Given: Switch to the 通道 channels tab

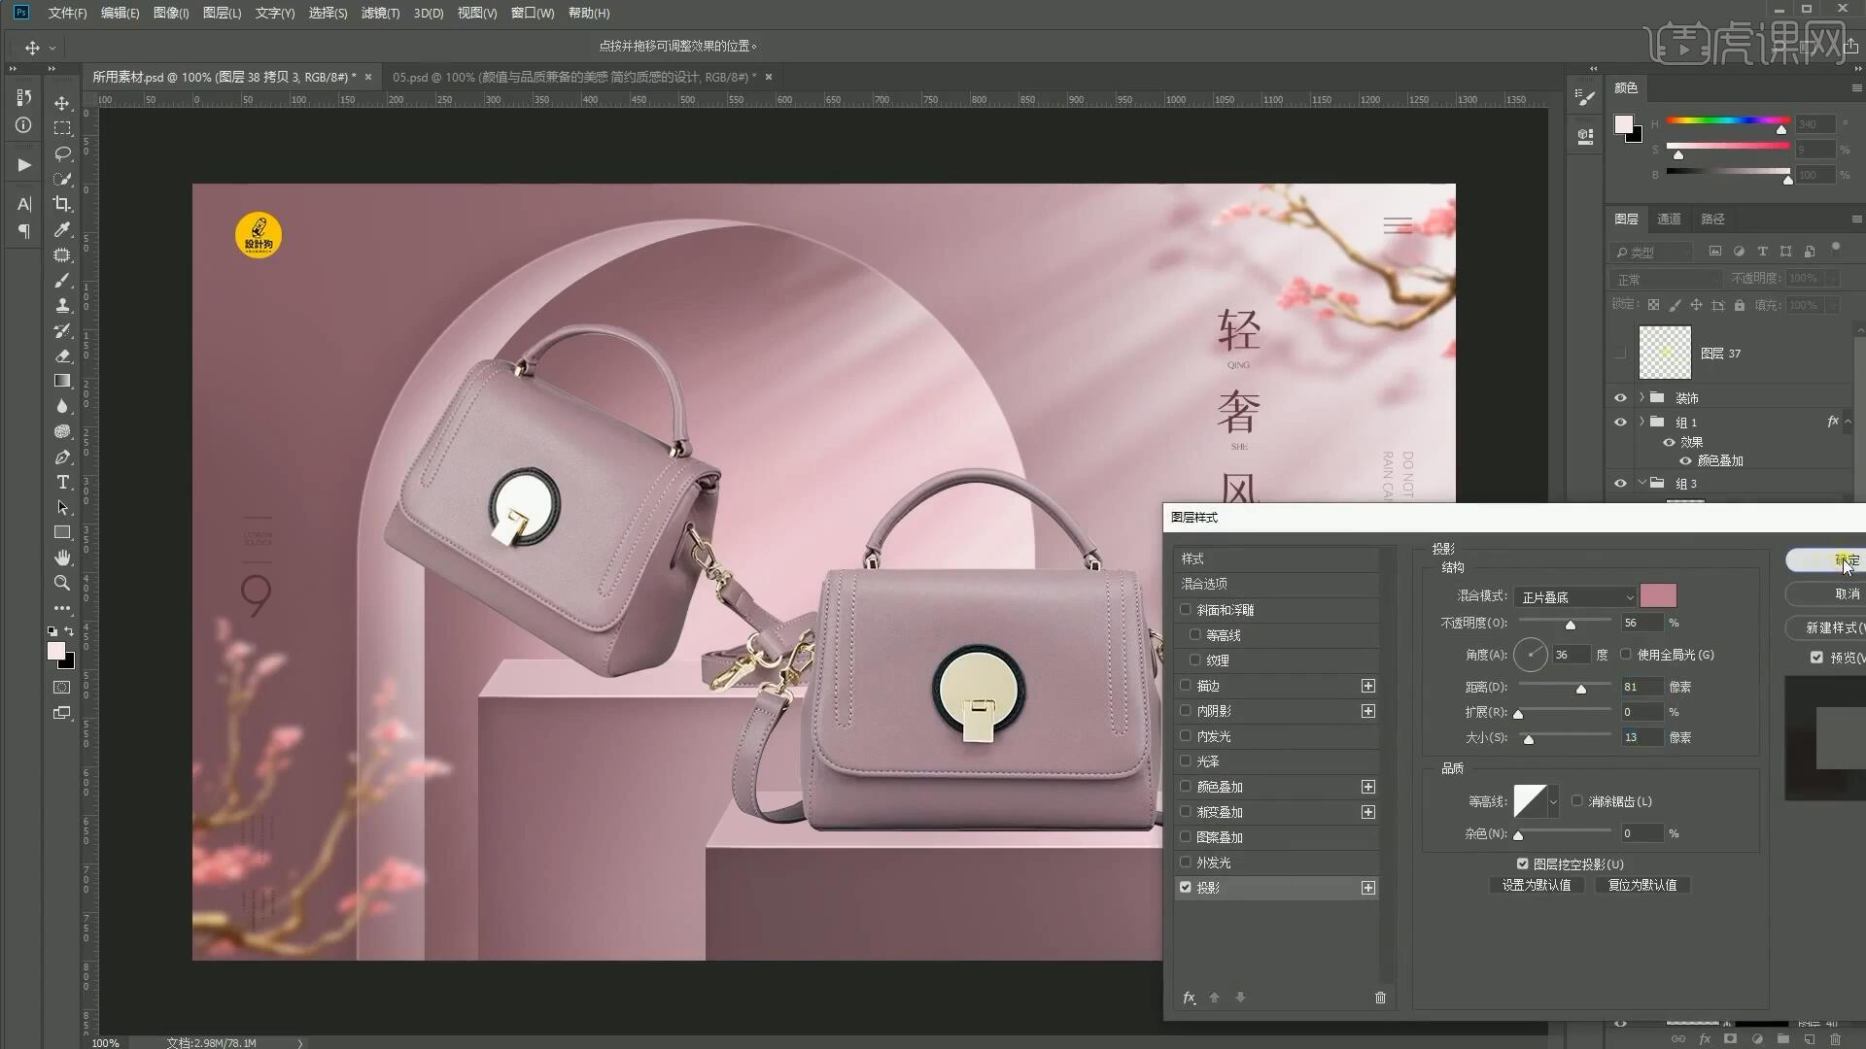Looking at the screenshot, I should pos(1669,219).
